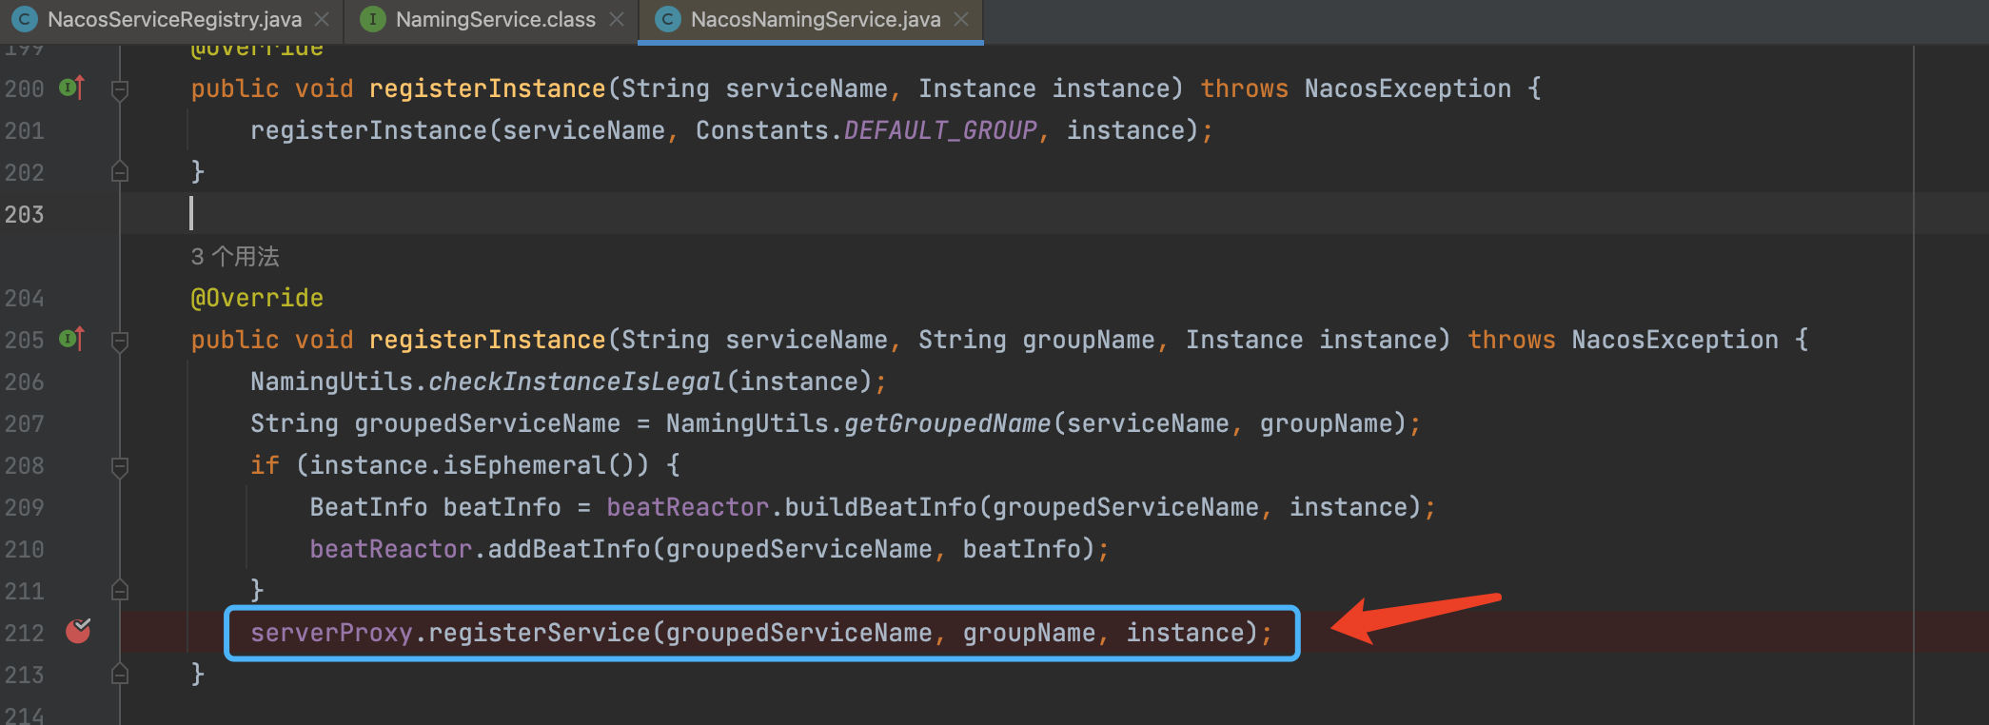
Task: Click the @Override annotation on line 204
Action: click(257, 298)
